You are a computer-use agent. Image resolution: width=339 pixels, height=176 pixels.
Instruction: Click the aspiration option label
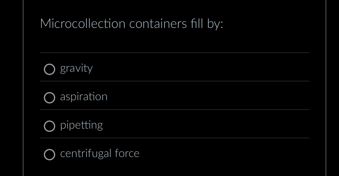click(84, 97)
